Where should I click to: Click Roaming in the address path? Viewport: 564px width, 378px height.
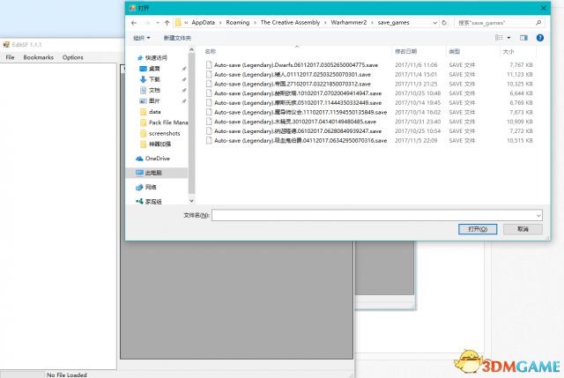click(237, 22)
